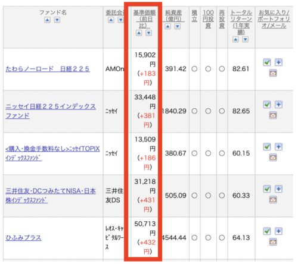This screenshot has height=264, width=298.
Task: Click 純資産(億円) column header
Action: [173, 15]
